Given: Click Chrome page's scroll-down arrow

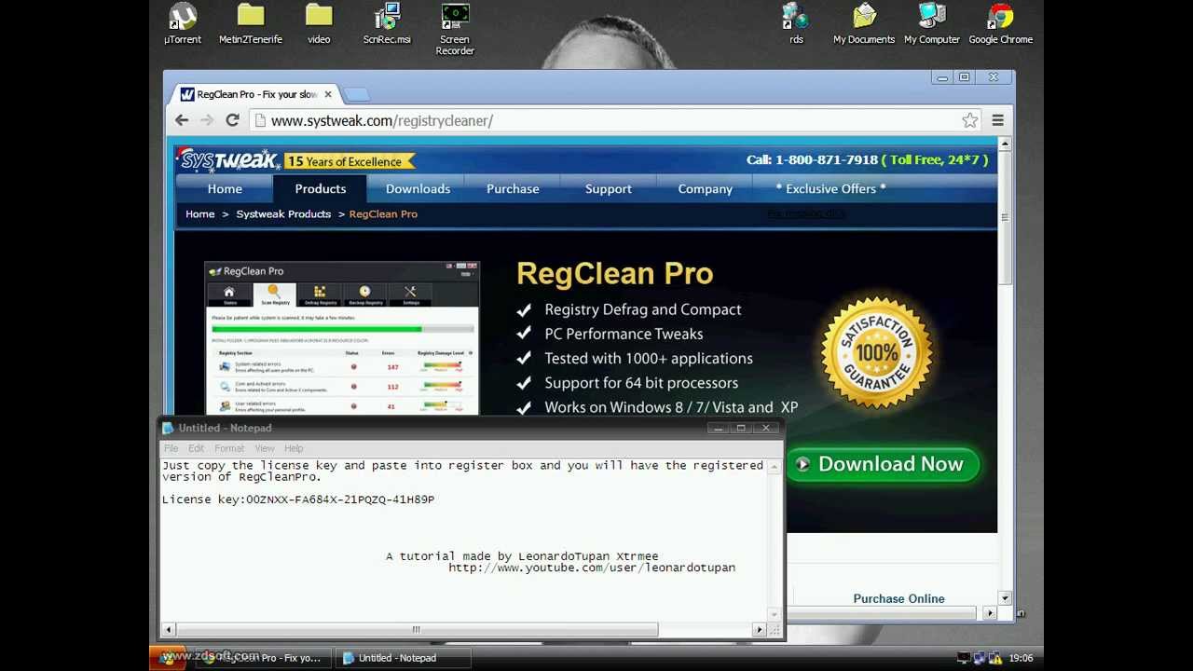Looking at the screenshot, I should point(1005,598).
